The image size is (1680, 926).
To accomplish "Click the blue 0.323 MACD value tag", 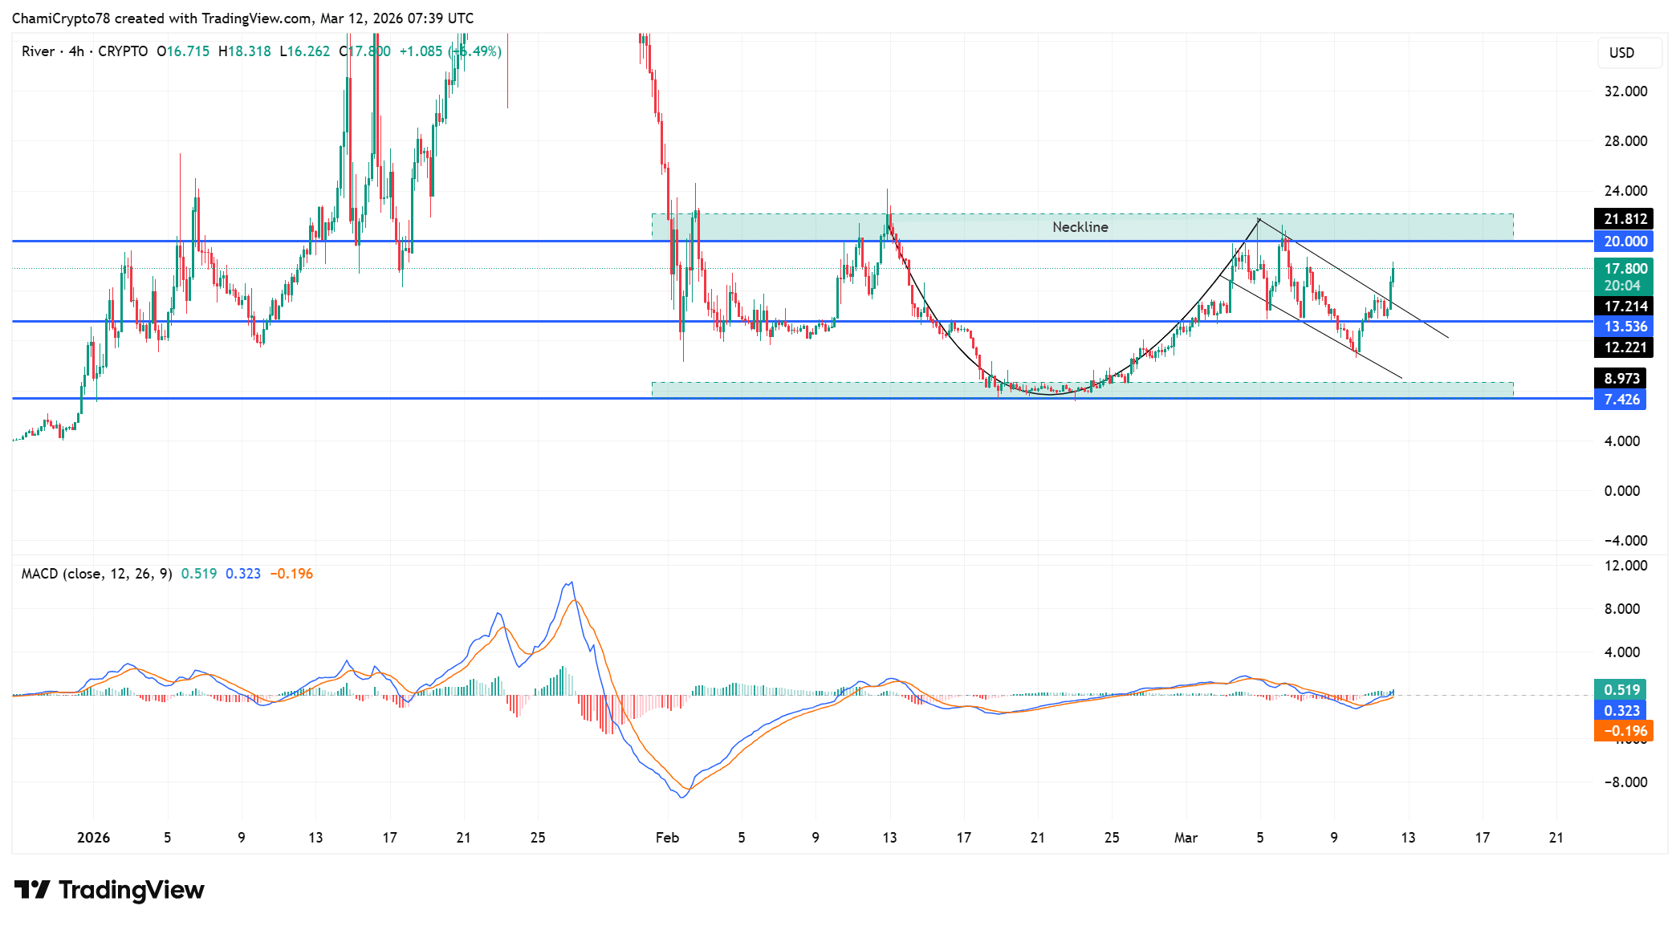I will click(x=1621, y=711).
